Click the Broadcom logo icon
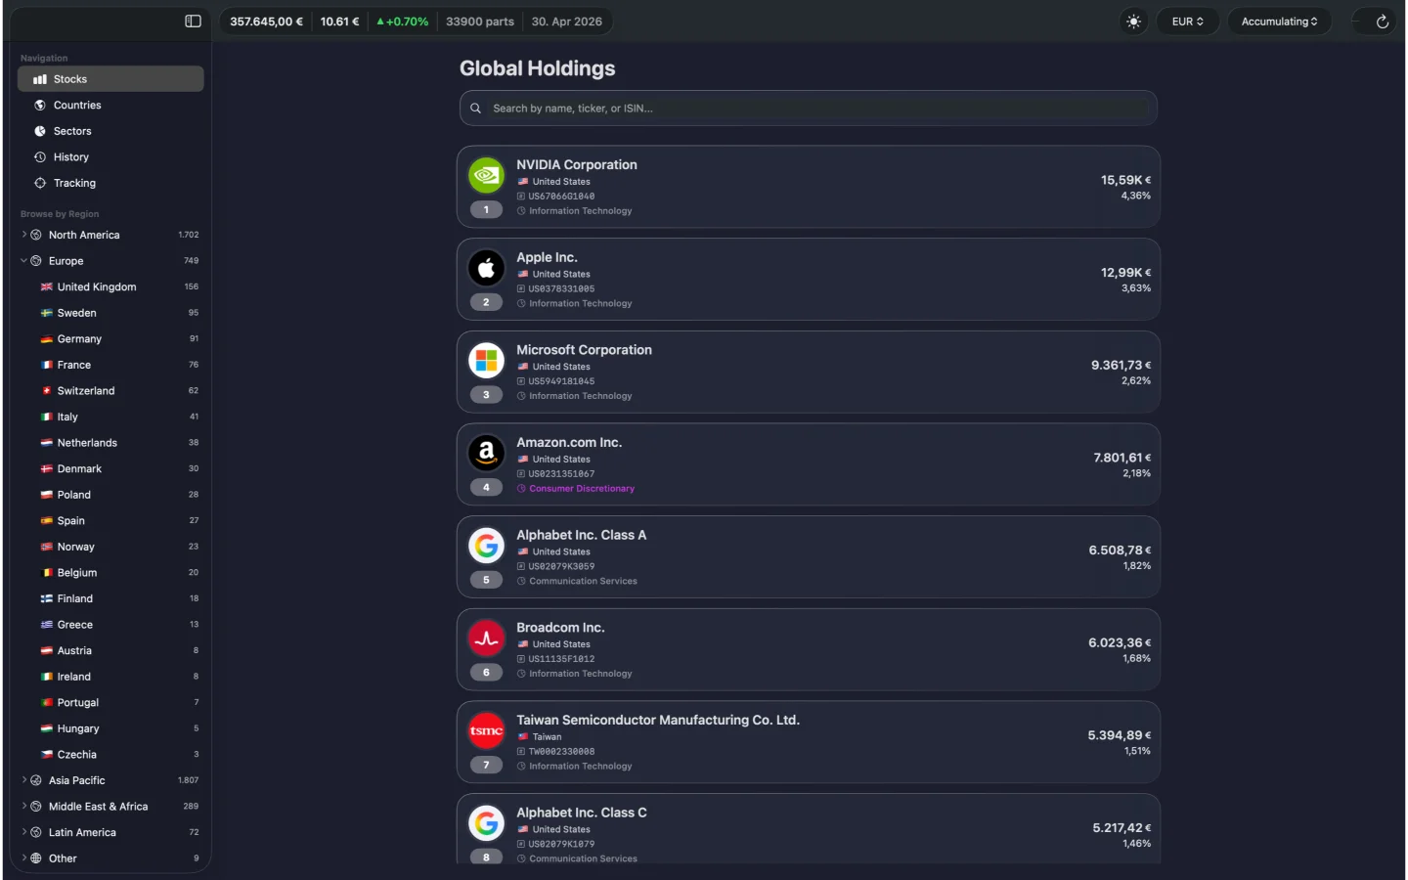Screen dimensions: 1408x880 coord(486,638)
